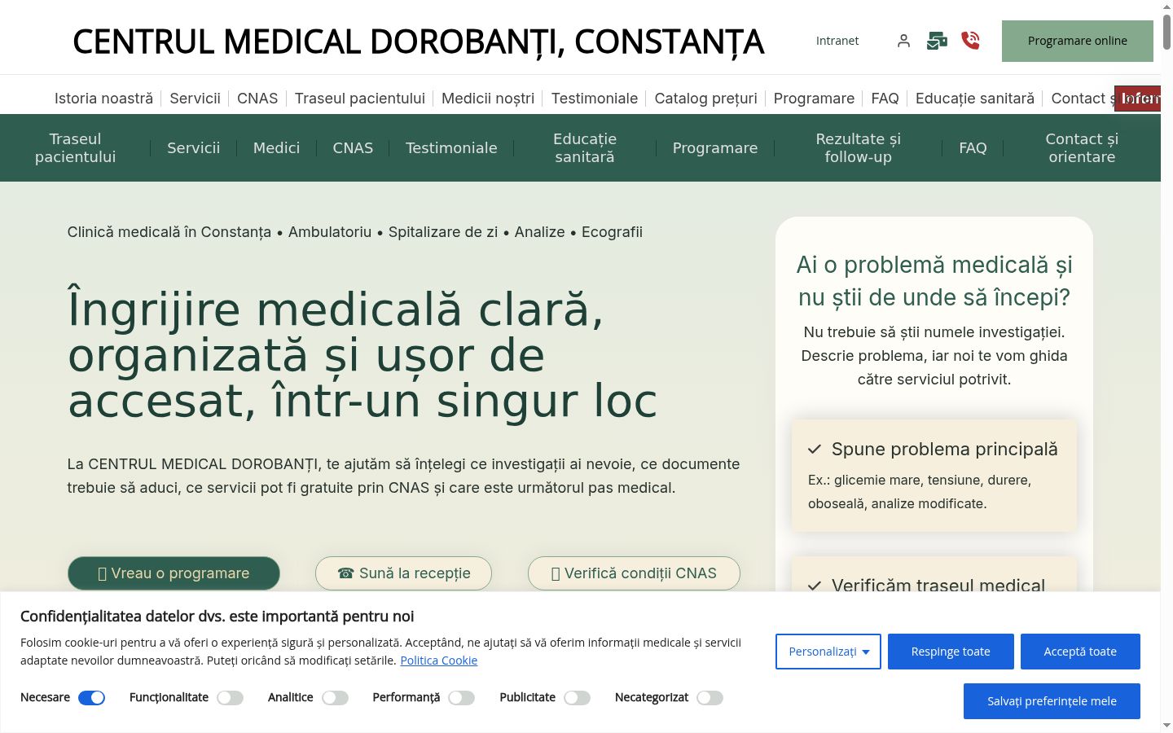The width and height of the screenshot is (1173, 733).
Task: Click the mail contact icon in header
Action: tap(937, 41)
